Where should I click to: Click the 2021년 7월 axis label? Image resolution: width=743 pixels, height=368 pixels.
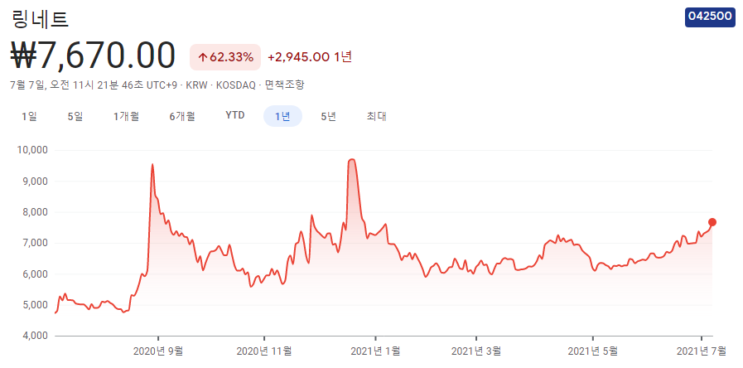click(x=702, y=351)
